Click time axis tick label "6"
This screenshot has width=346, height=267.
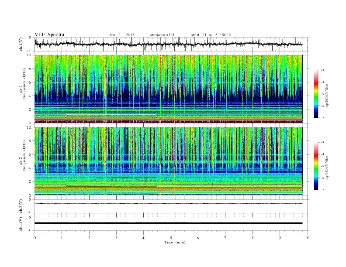pos(198,238)
